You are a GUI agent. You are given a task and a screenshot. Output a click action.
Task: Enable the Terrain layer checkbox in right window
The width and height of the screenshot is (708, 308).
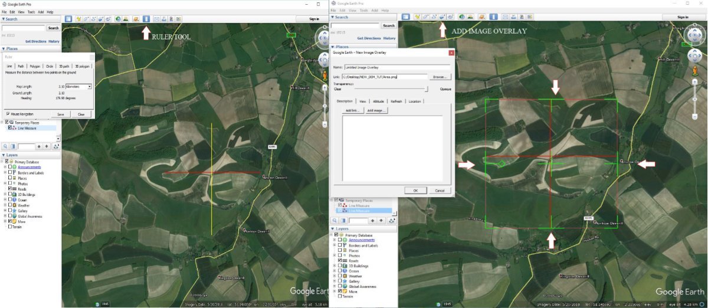339,296
